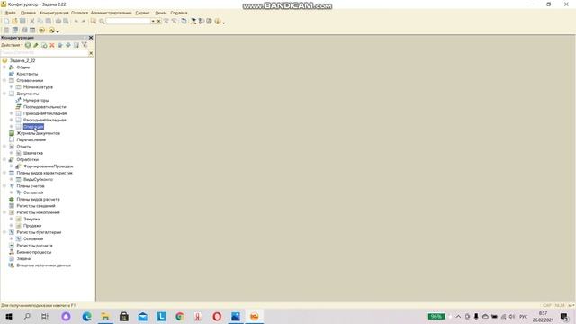Open the Действия dropdown menu
Screen dimensions: 576x324
(12, 45)
